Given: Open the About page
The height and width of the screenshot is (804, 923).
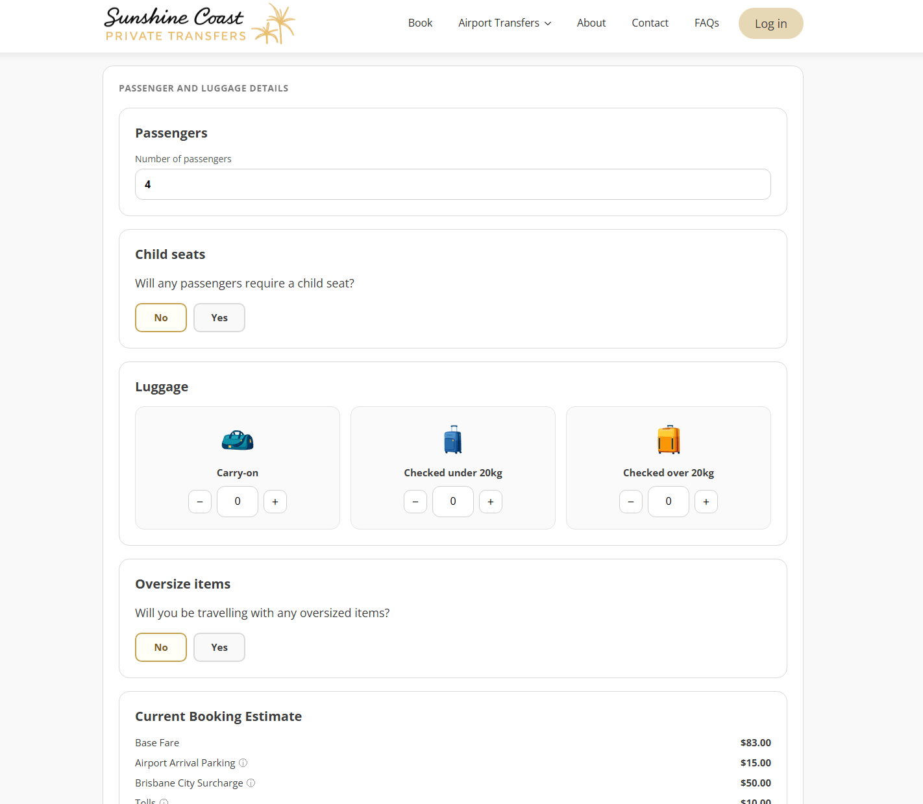Looking at the screenshot, I should point(591,23).
